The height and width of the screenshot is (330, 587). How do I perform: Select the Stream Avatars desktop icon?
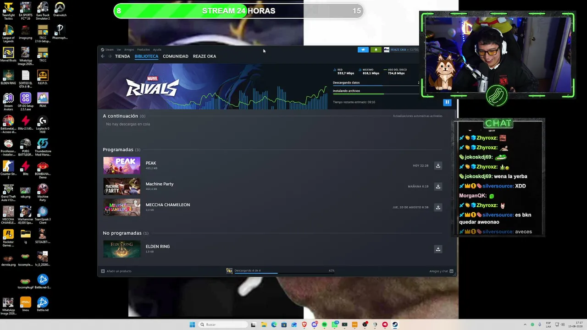8,101
